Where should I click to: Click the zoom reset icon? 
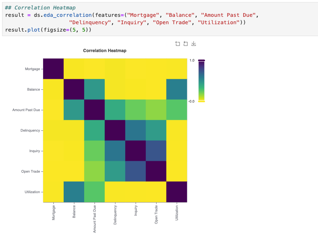(186, 44)
